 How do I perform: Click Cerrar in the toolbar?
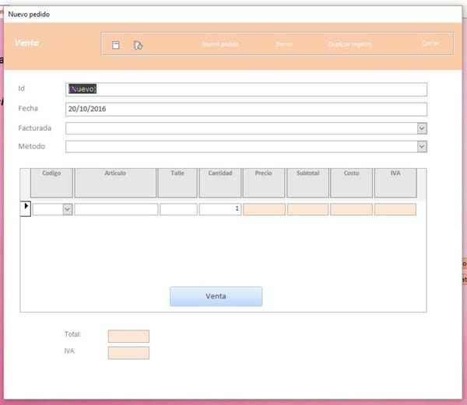430,44
